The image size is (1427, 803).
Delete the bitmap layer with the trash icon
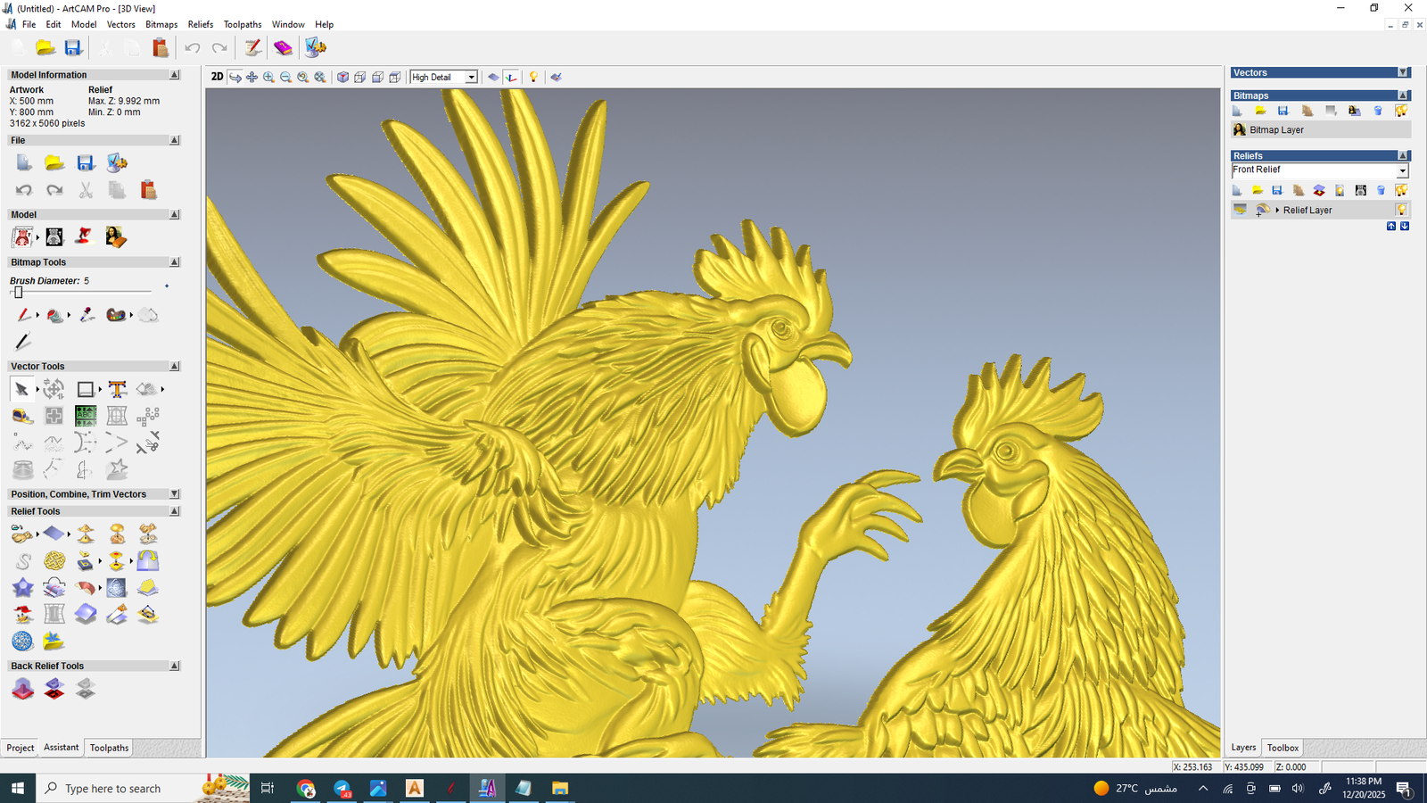point(1378,111)
